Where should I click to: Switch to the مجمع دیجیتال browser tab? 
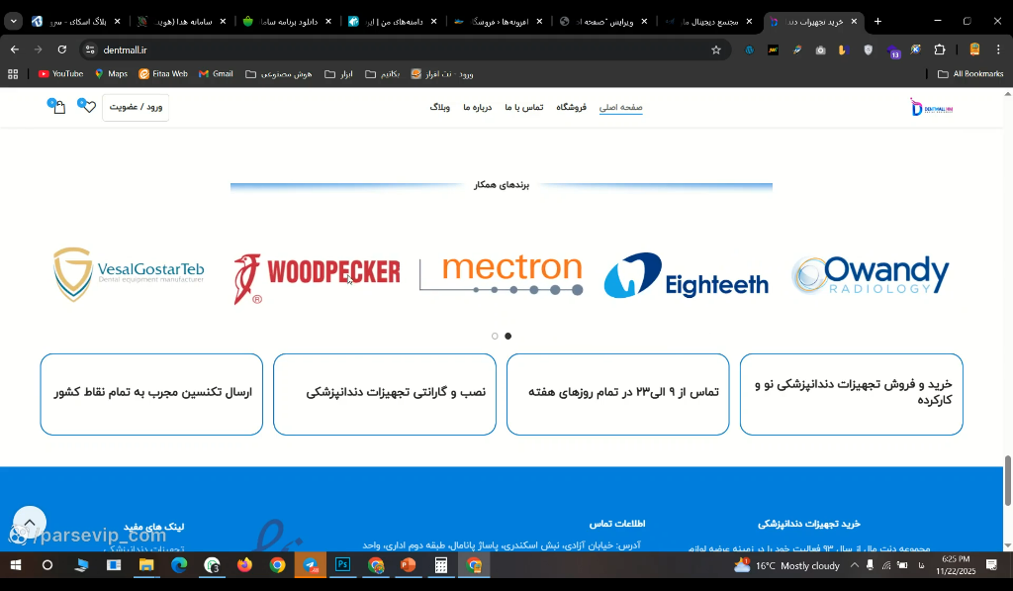coord(709,22)
